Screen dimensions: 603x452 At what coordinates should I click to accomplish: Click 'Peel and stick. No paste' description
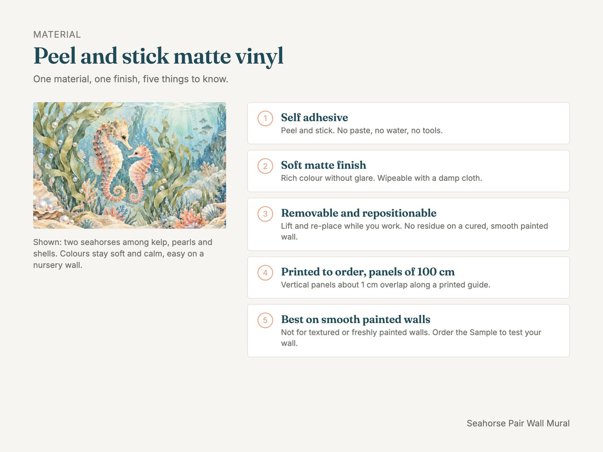pyautogui.click(x=362, y=131)
